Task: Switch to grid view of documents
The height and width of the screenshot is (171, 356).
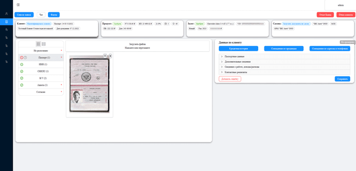Action: pyautogui.click(x=38, y=44)
